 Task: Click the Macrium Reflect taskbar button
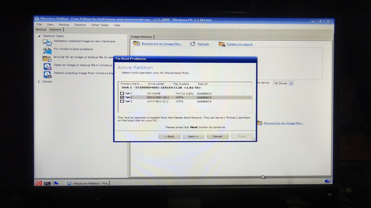coord(88,183)
